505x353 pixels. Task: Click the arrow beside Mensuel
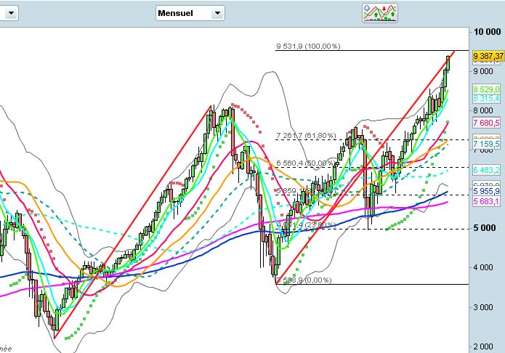[217, 13]
